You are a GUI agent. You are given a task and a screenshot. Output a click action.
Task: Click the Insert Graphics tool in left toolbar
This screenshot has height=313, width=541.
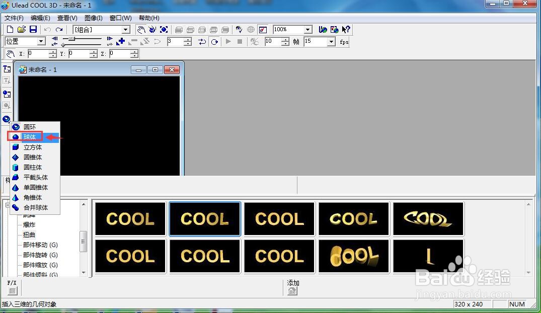click(x=7, y=94)
